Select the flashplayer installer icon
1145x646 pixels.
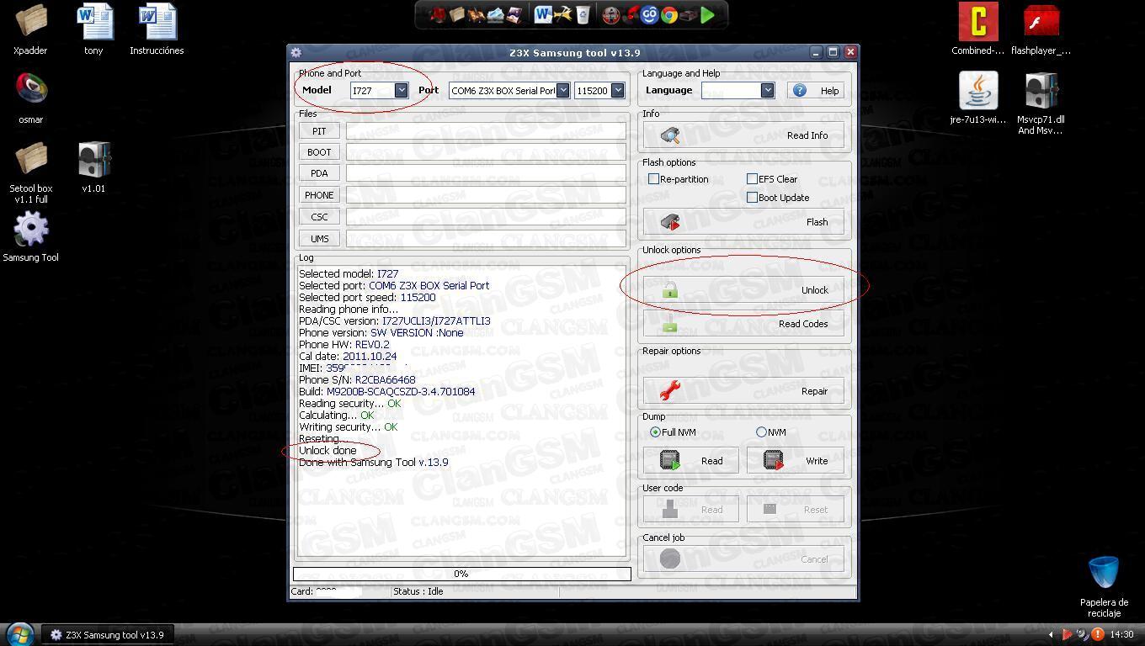pos(1041,29)
